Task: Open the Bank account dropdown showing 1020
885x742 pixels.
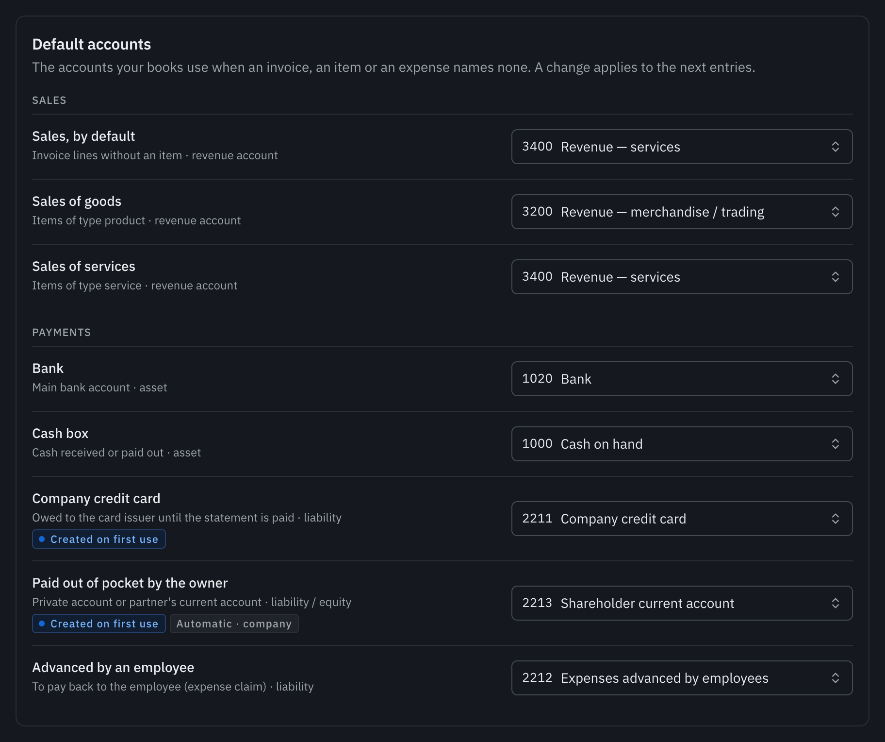Action: (x=682, y=379)
